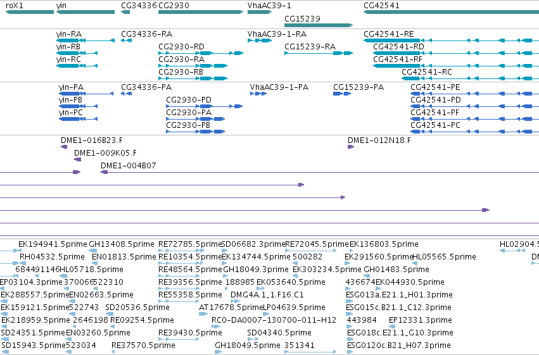Select EST EK303234.5prime
This screenshot has height=355, width=539.
click(327, 270)
